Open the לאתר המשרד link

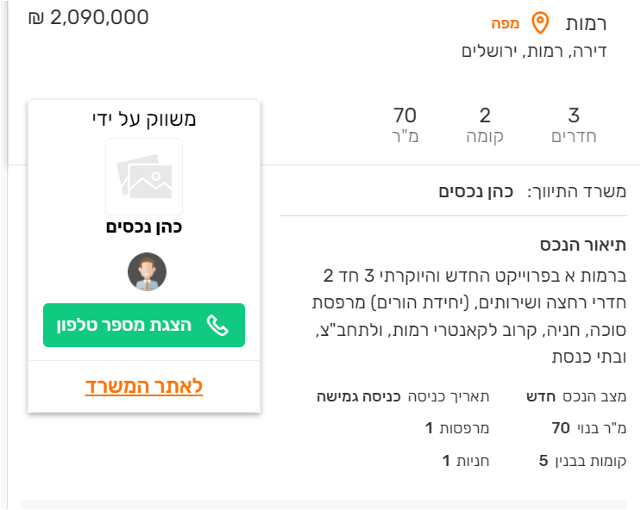pyautogui.click(x=144, y=385)
